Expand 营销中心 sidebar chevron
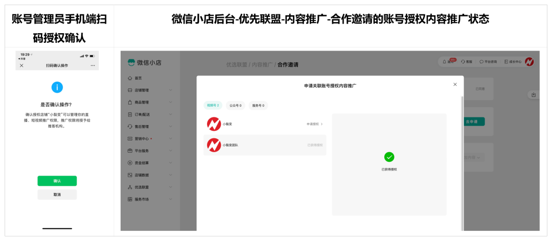The height and width of the screenshot is (242, 552). (171, 138)
